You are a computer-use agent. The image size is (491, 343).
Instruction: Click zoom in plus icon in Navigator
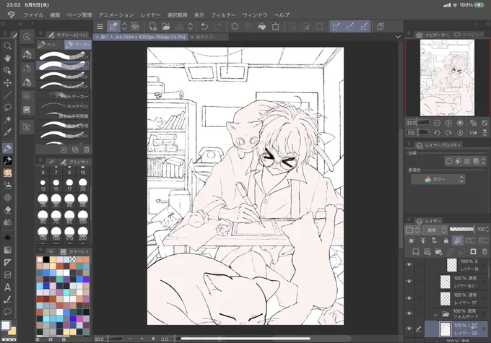tap(448, 123)
